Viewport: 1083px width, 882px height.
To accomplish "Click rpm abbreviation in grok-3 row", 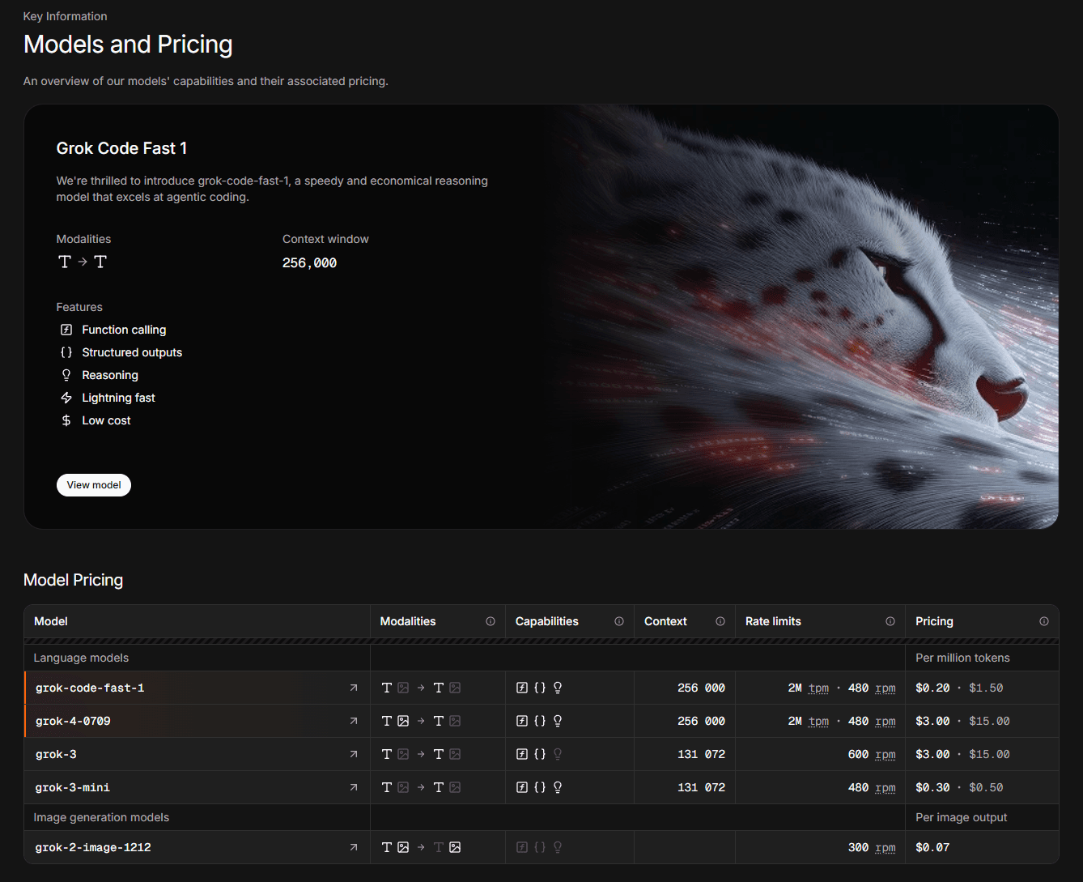I will click(x=886, y=754).
